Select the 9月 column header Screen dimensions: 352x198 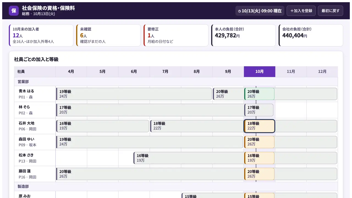(x=228, y=71)
